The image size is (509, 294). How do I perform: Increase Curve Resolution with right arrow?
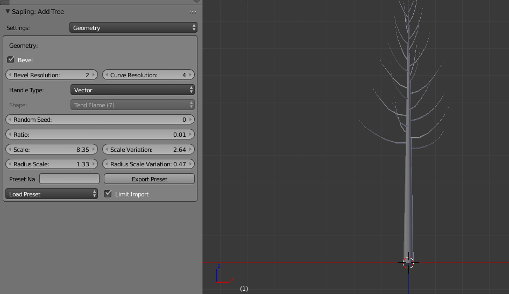(190, 75)
